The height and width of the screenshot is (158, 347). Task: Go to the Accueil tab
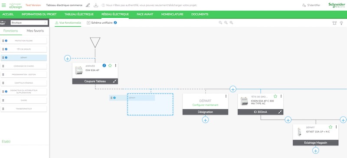(x=8, y=14)
